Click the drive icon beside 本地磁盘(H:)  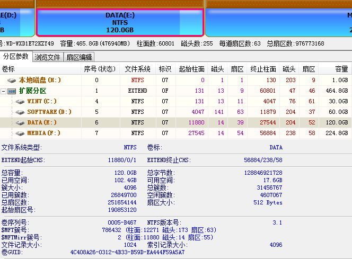pyautogui.click(x=12, y=81)
